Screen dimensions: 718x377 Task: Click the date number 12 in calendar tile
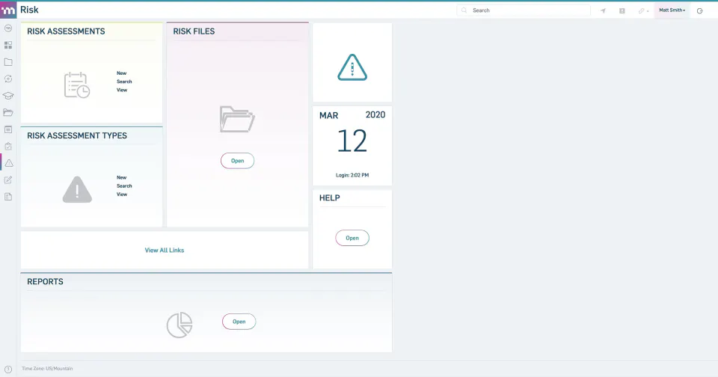[x=352, y=141]
